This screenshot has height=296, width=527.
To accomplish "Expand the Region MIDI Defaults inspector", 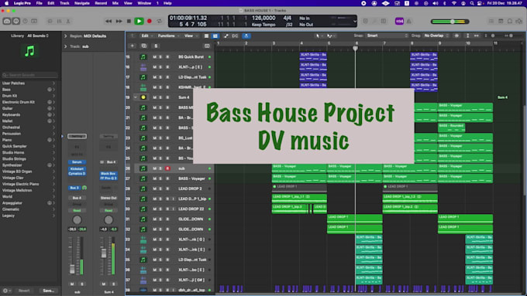I will coord(65,36).
